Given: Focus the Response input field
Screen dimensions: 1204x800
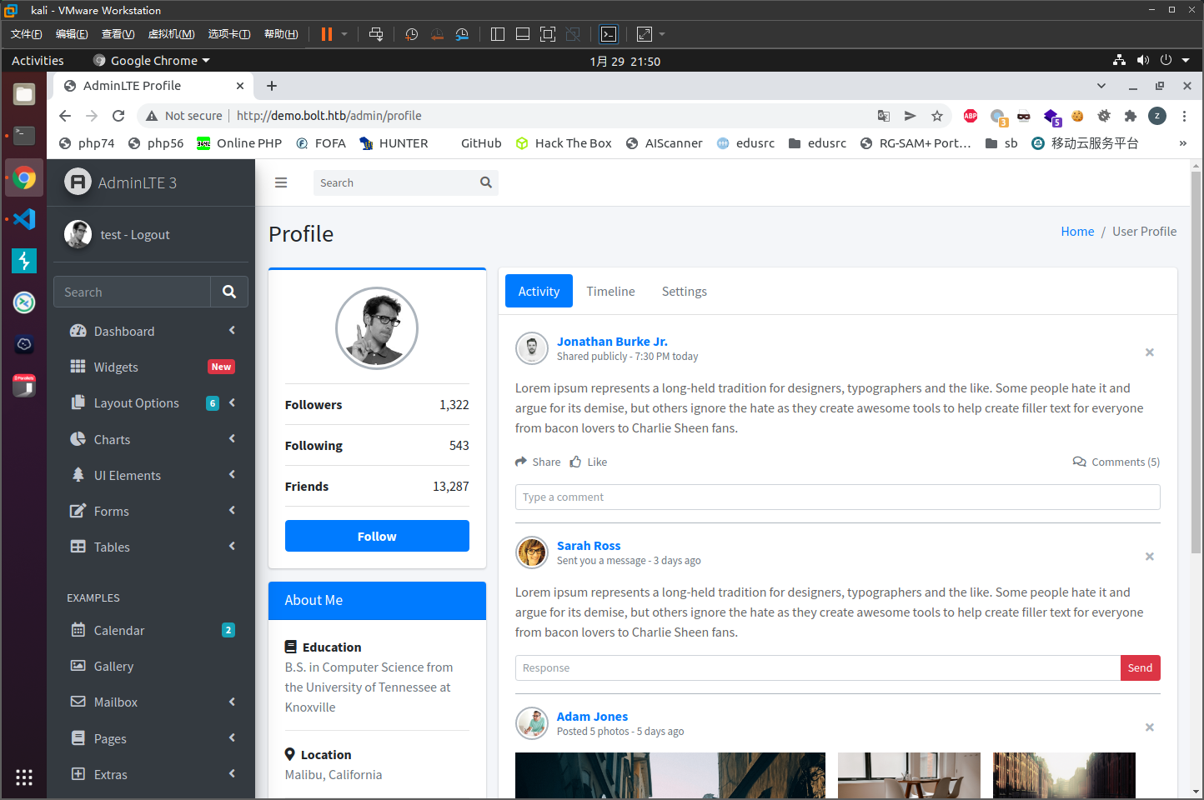Looking at the screenshot, I should (x=817, y=667).
